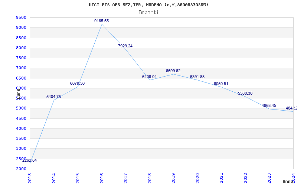Click the 2018 x-axis year label

point(150,178)
